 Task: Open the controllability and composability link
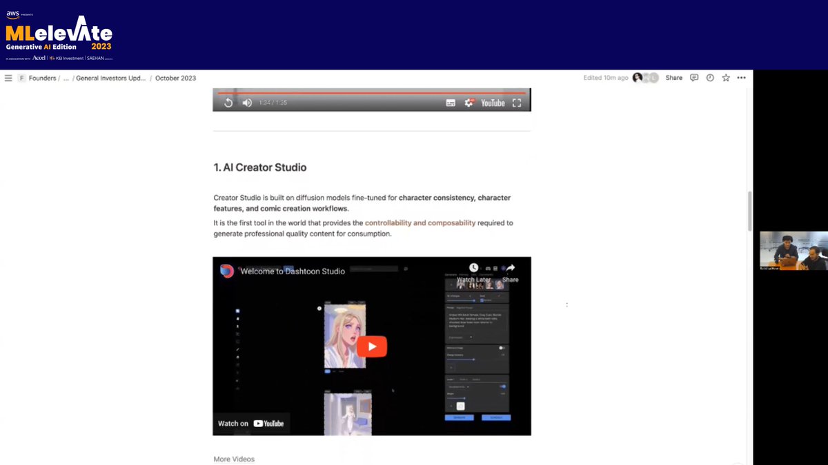[x=420, y=223]
